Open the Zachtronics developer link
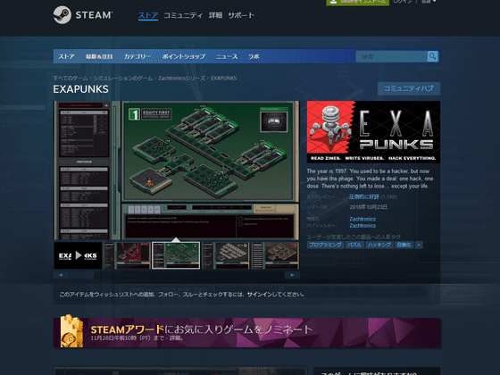 click(362, 219)
